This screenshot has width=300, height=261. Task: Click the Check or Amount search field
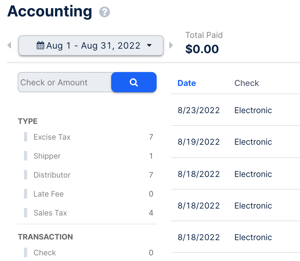coord(65,82)
